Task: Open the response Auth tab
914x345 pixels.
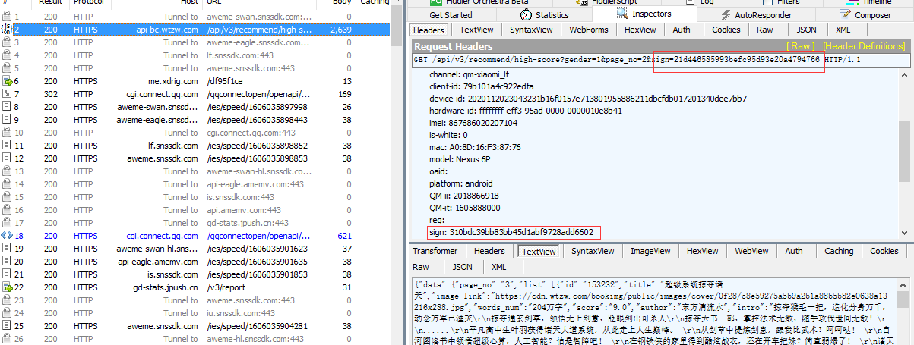Action: pos(794,251)
